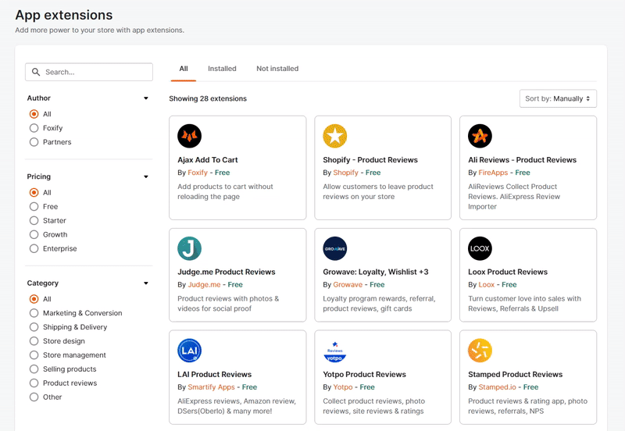Filter by Other category
The width and height of the screenshot is (625, 431).
34,397
